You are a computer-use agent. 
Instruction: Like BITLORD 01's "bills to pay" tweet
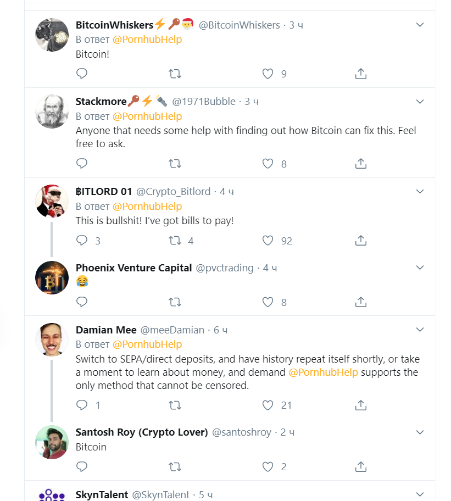pyautogui.click(x=268, y=241)
